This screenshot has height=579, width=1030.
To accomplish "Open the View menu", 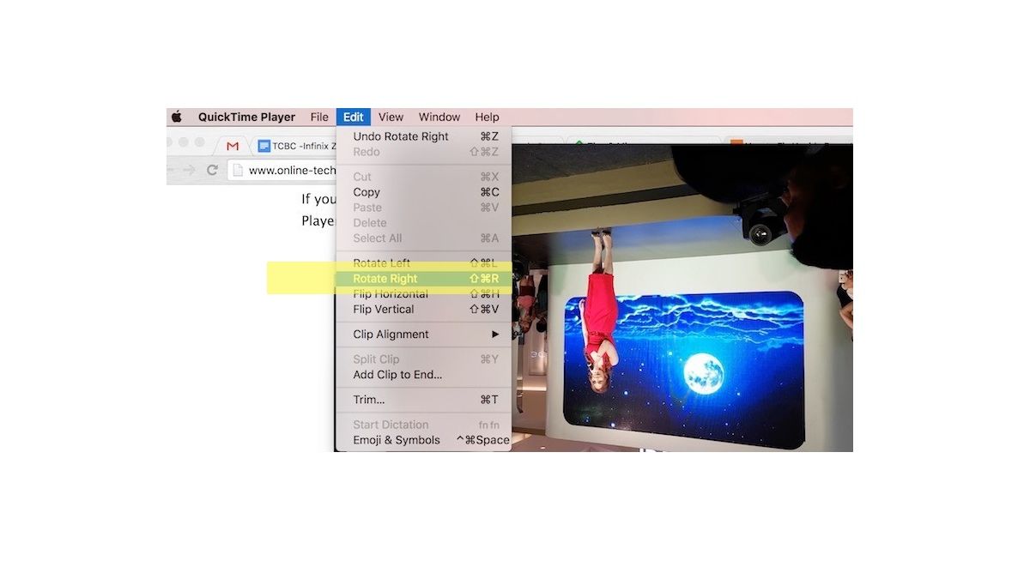I will pos(391,118).
